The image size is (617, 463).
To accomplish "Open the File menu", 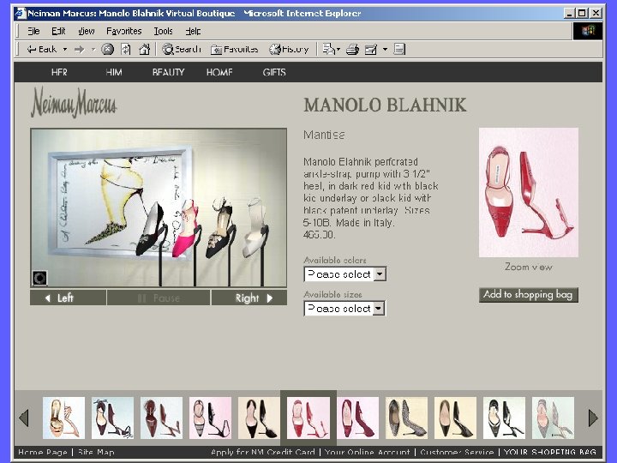I will click(33, 31).
